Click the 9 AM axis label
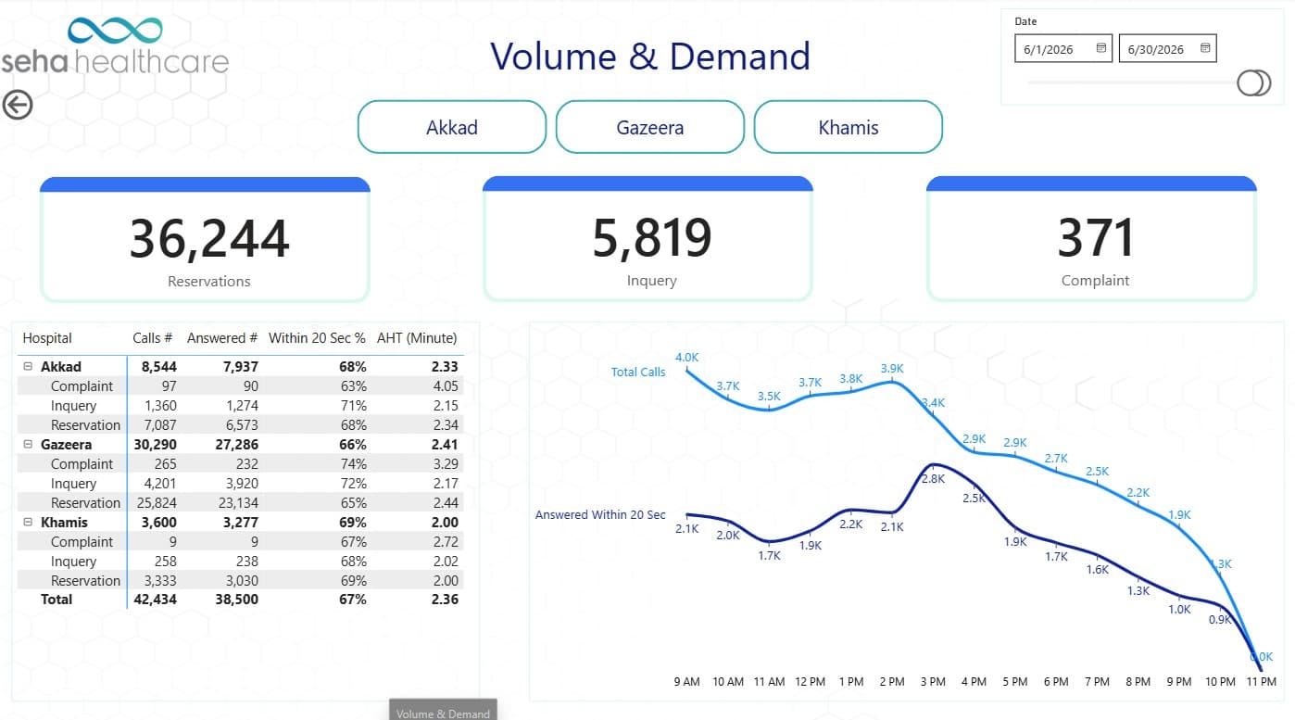Image resolution: width=1295 pixels, height=720 pixels. [x=686, y=682]
